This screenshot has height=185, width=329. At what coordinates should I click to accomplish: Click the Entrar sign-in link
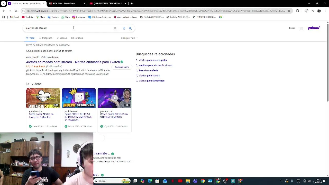click(292, 28)
